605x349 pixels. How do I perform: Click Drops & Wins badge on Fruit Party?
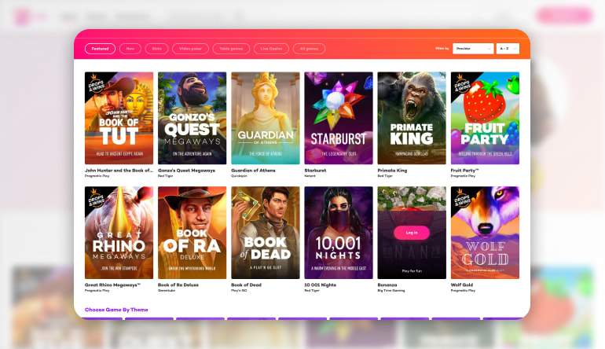click(x=461, y=83)
